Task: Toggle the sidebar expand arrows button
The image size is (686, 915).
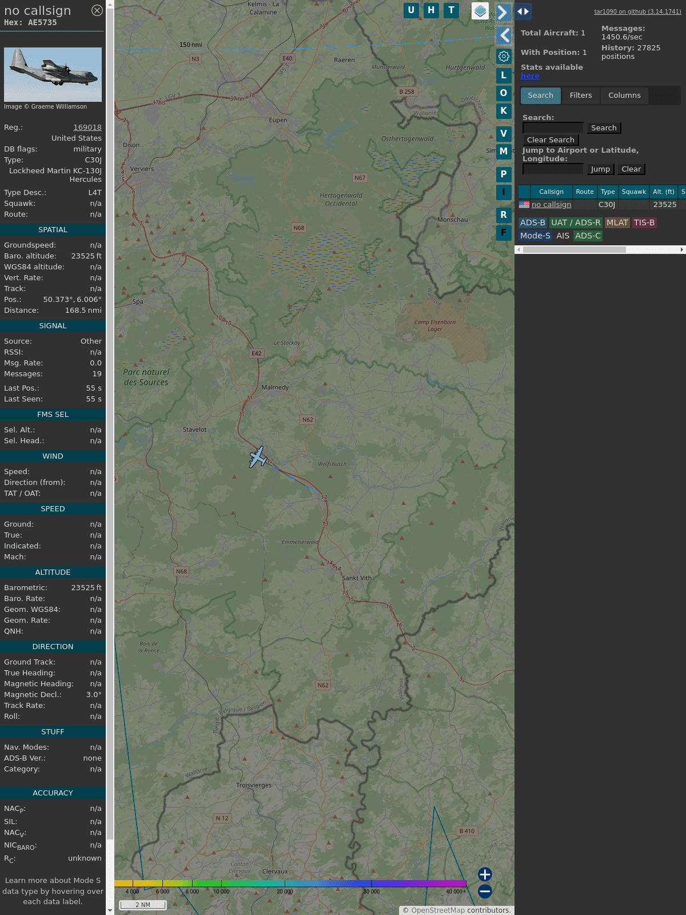Action: click(523, 11)
